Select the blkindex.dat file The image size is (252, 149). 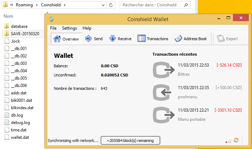click(x=22, y=108)
